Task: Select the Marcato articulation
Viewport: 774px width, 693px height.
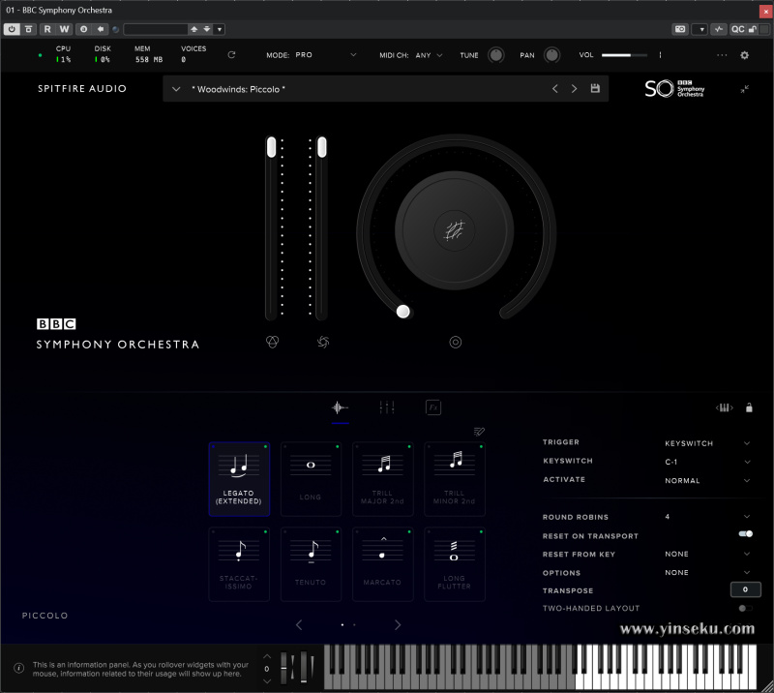Action: 383,563
